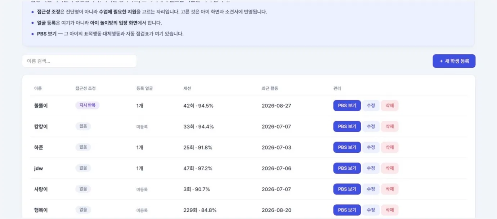Click the date 2026-07-03
This screenshot has height=219, width=497.
click(x=276, y=147)
